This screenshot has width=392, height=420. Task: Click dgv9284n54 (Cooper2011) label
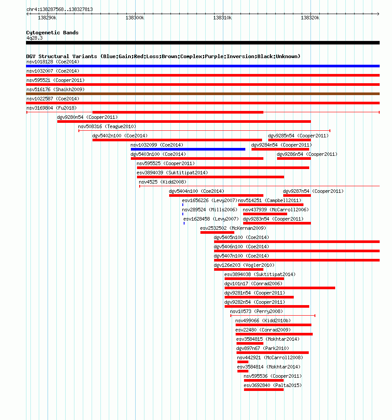(x=281, y=145)
